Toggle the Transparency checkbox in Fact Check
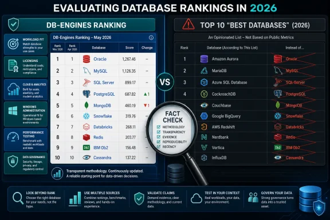330x220 pixels. point(159,132)
